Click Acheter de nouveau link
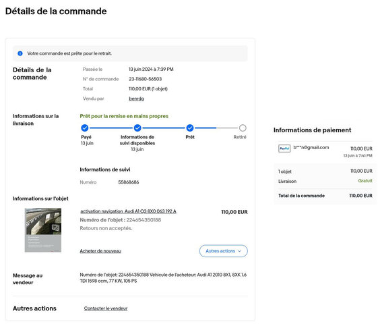Image resolution: width=380 pixels, height=324 pixels. [100, 251]
